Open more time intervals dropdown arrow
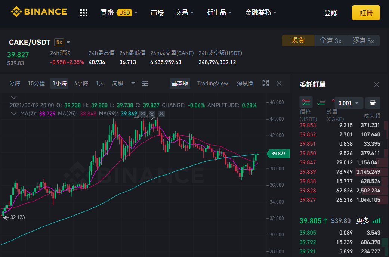389x257 pixels. click(x=133, y=83)
